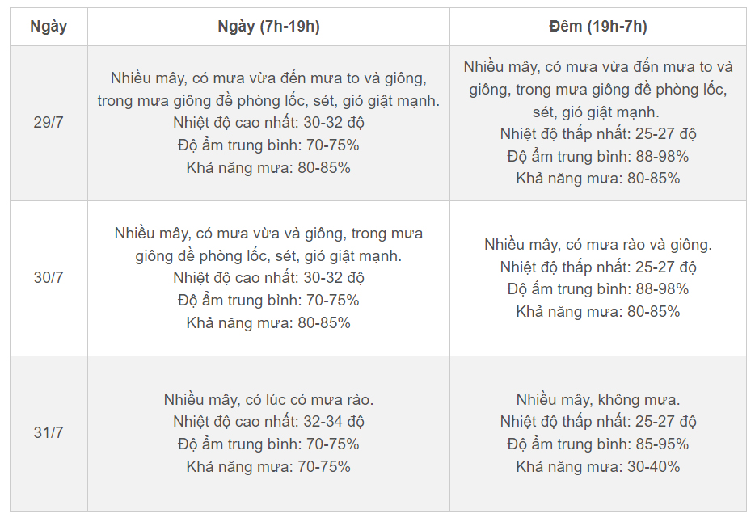Click 29/7 night "Nhiệt độ thấp nhất" line
This screenshot has height=518, width=755.
(x=597, y=134)
